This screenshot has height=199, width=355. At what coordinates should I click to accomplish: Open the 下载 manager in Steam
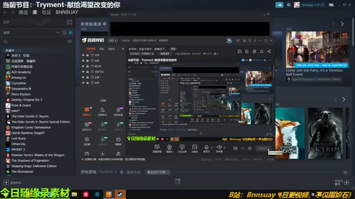177,181
